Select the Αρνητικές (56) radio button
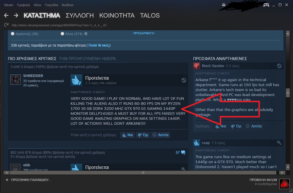The image size is (293, 193). coord(13,34)
